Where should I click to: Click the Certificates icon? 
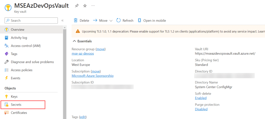point(6,113)
